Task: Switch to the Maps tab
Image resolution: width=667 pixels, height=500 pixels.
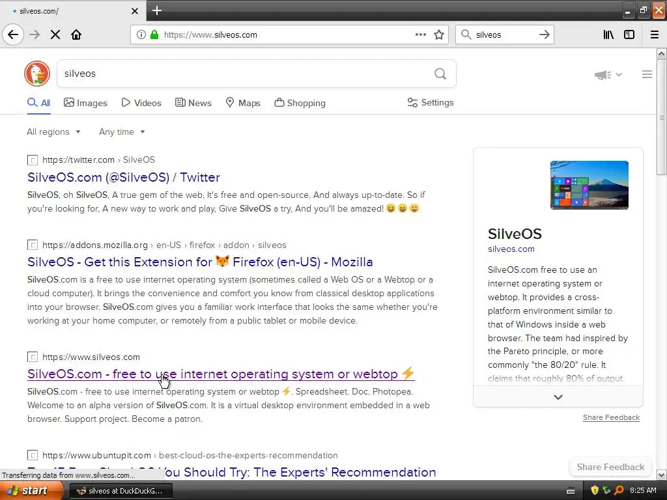Action: coord(243,103)
